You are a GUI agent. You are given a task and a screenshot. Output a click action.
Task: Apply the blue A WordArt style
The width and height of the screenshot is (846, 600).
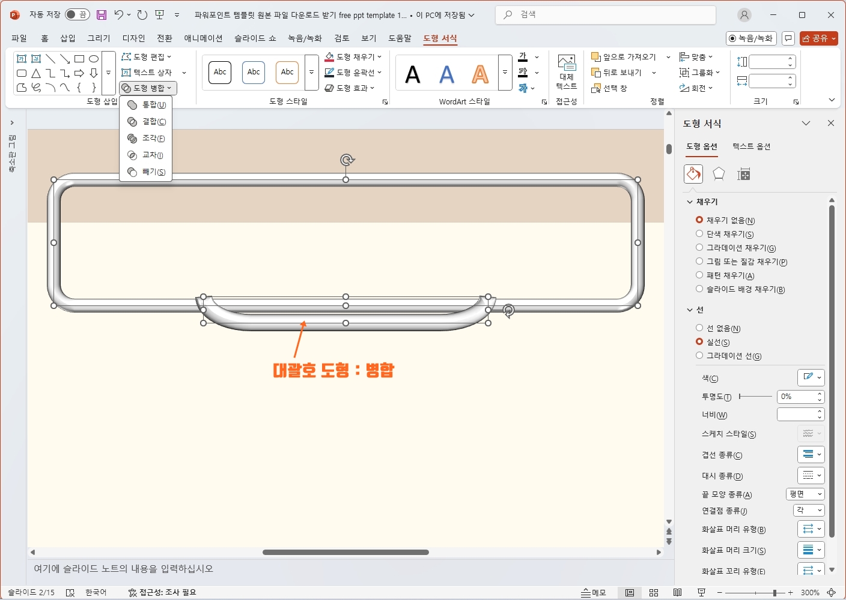pos(446,74)
